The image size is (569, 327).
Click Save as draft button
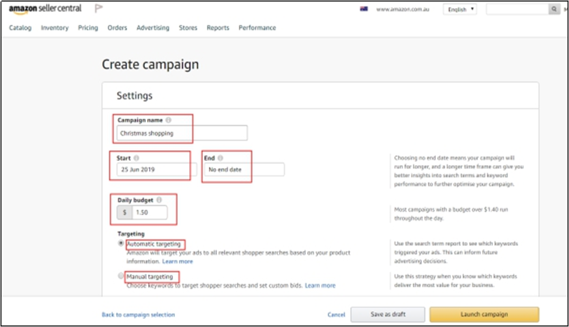[x=387, y=314]
